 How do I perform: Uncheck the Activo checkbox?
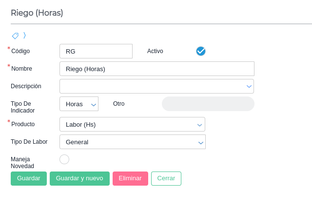pos(201,51)
